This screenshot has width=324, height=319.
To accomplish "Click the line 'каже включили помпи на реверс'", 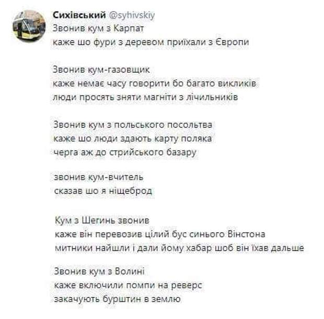I will point(128,285).
